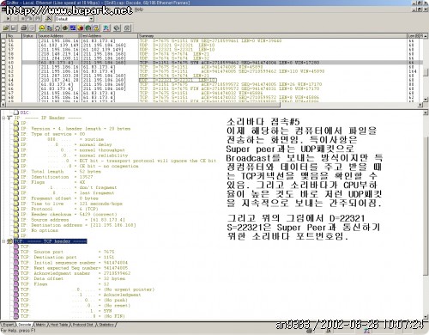
Task: Mark checkbox for frame 60
Action: click(x=3, y=63)
